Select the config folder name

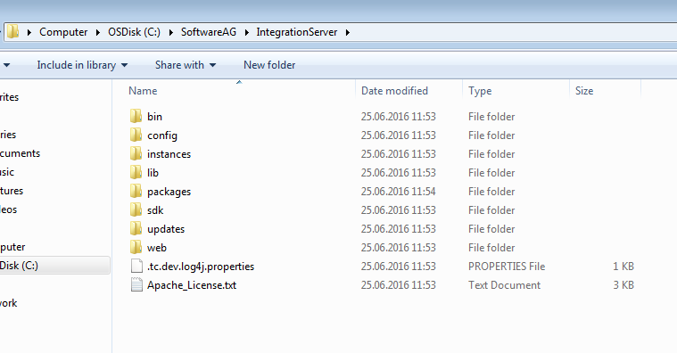point(162,135)
